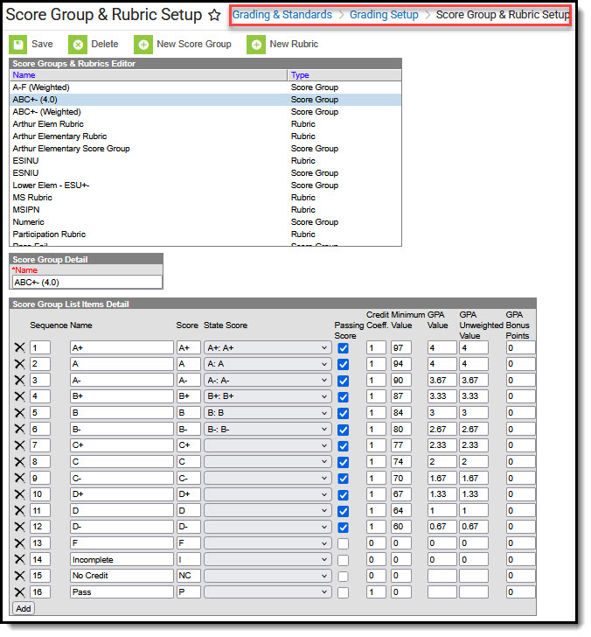
Task: Check Passing Score for No Credit row
Action: 343,577
